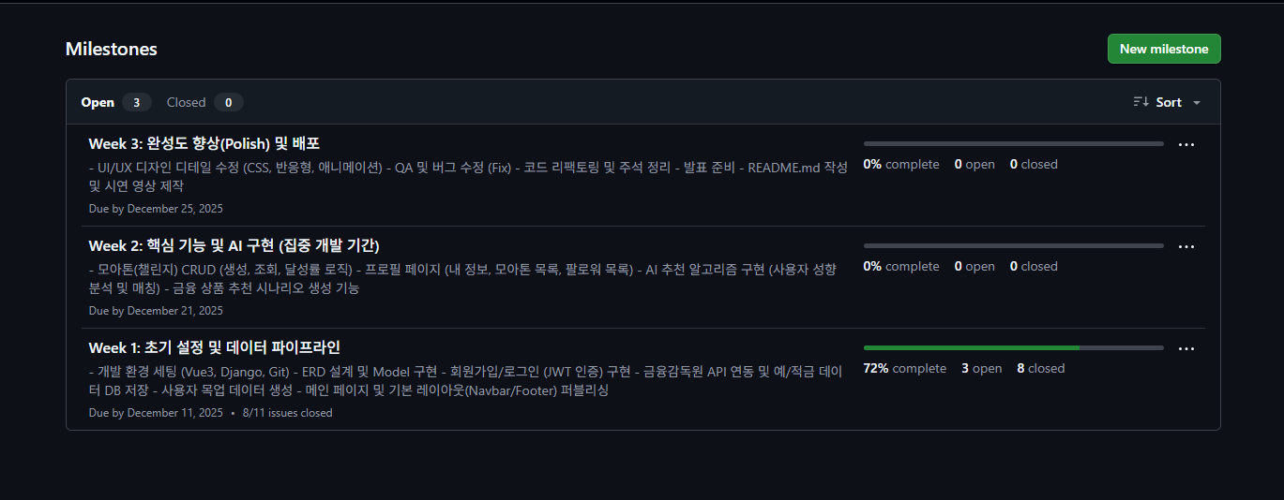The image size is (1284, 500).
Task: Click the open milestones count badge 3
Action: (x=136, y=102)
